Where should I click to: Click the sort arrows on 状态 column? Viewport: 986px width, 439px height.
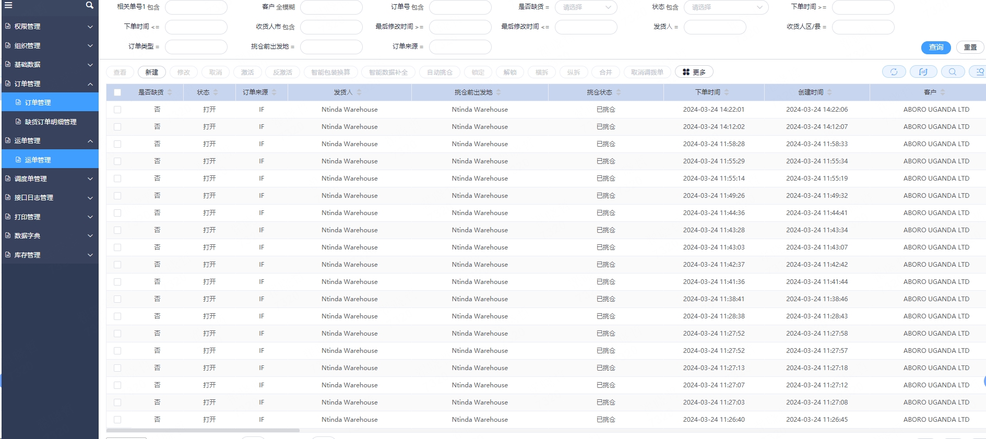tap(216, 92)
